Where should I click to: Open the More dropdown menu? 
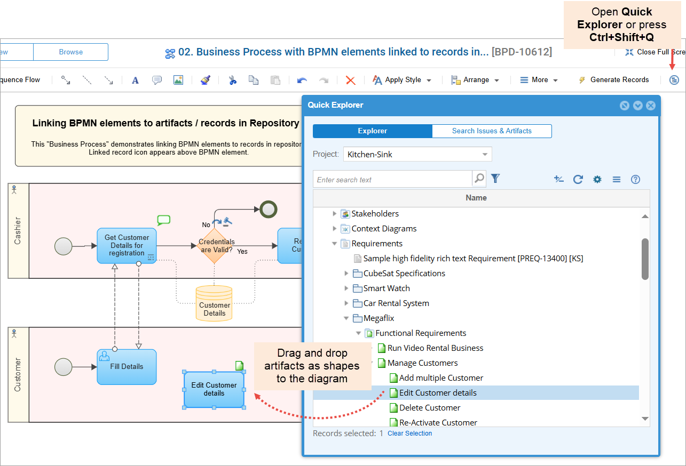pyautogui.click(x=539, y=80)
